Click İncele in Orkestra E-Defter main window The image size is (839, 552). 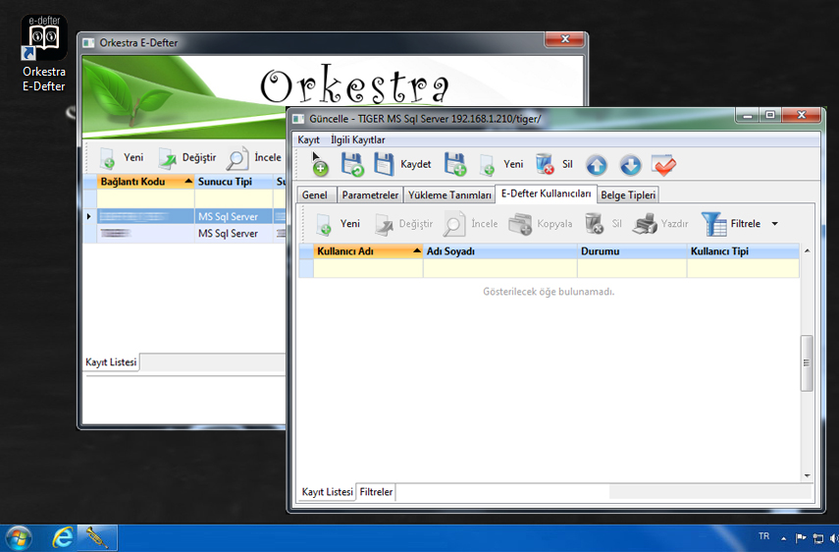pos(254,157)
